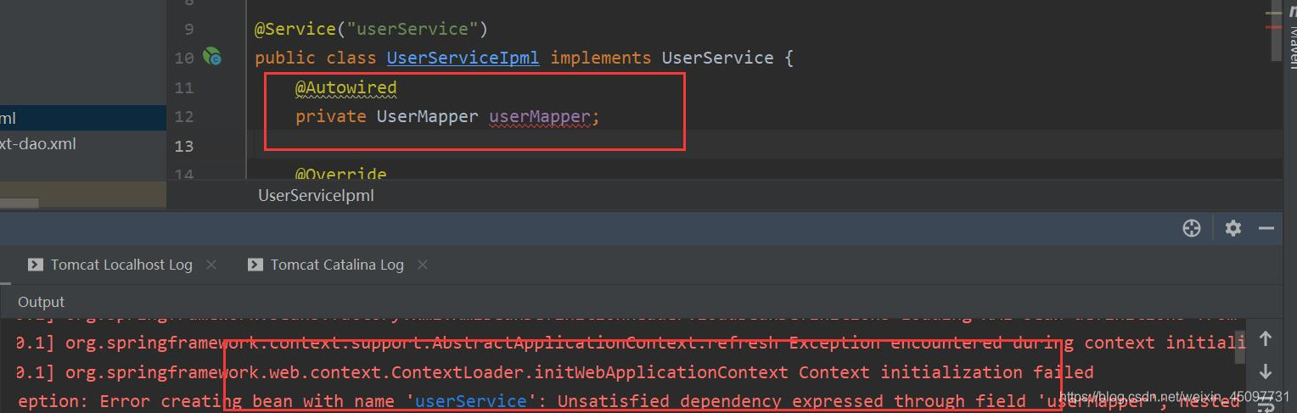Click the Tomcat Catalina Log tab icon
The image size is (1297, 413).
255,265
